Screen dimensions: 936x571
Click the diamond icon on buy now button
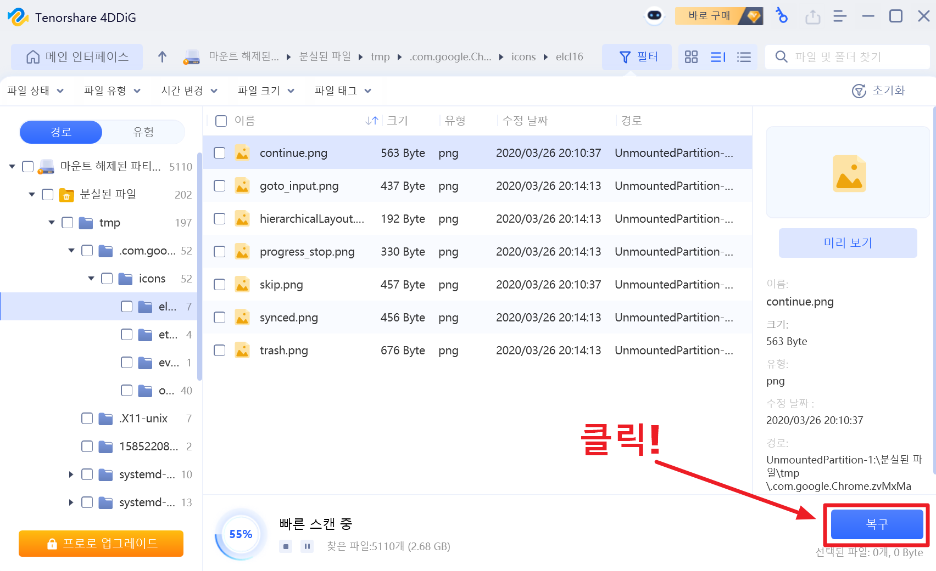click(753, 16)
